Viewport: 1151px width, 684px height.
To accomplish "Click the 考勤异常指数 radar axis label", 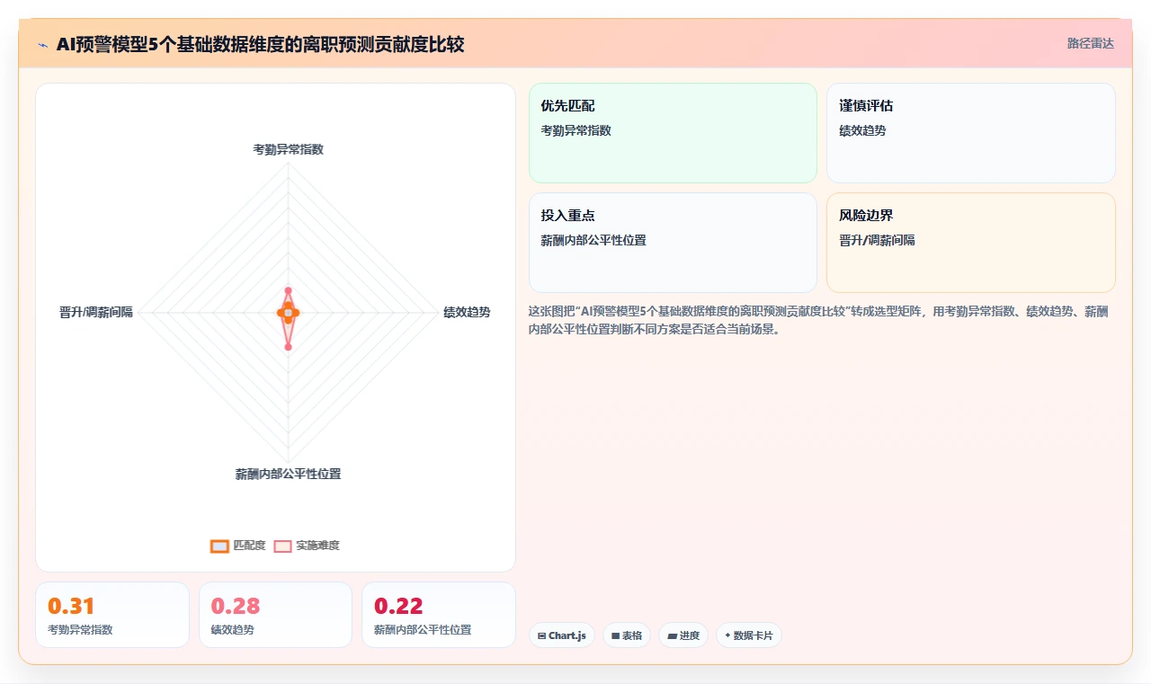I will [x=288, y=149].
